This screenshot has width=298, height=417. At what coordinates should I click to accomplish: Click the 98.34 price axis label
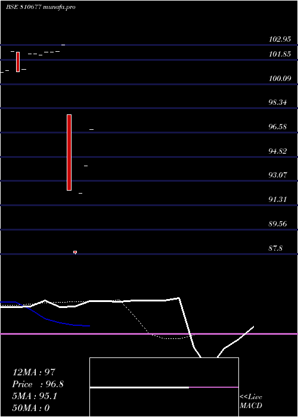[x=278, y=102]
